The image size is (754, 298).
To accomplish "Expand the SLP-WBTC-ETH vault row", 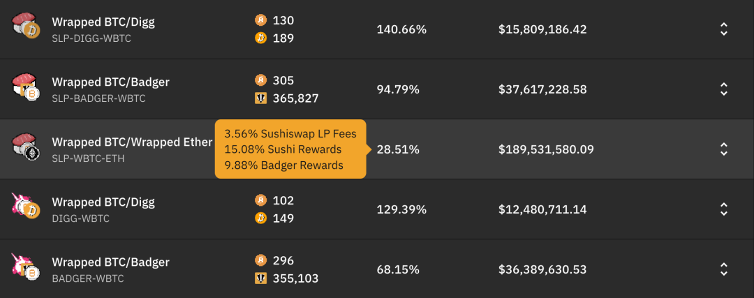I will (724, 149).
